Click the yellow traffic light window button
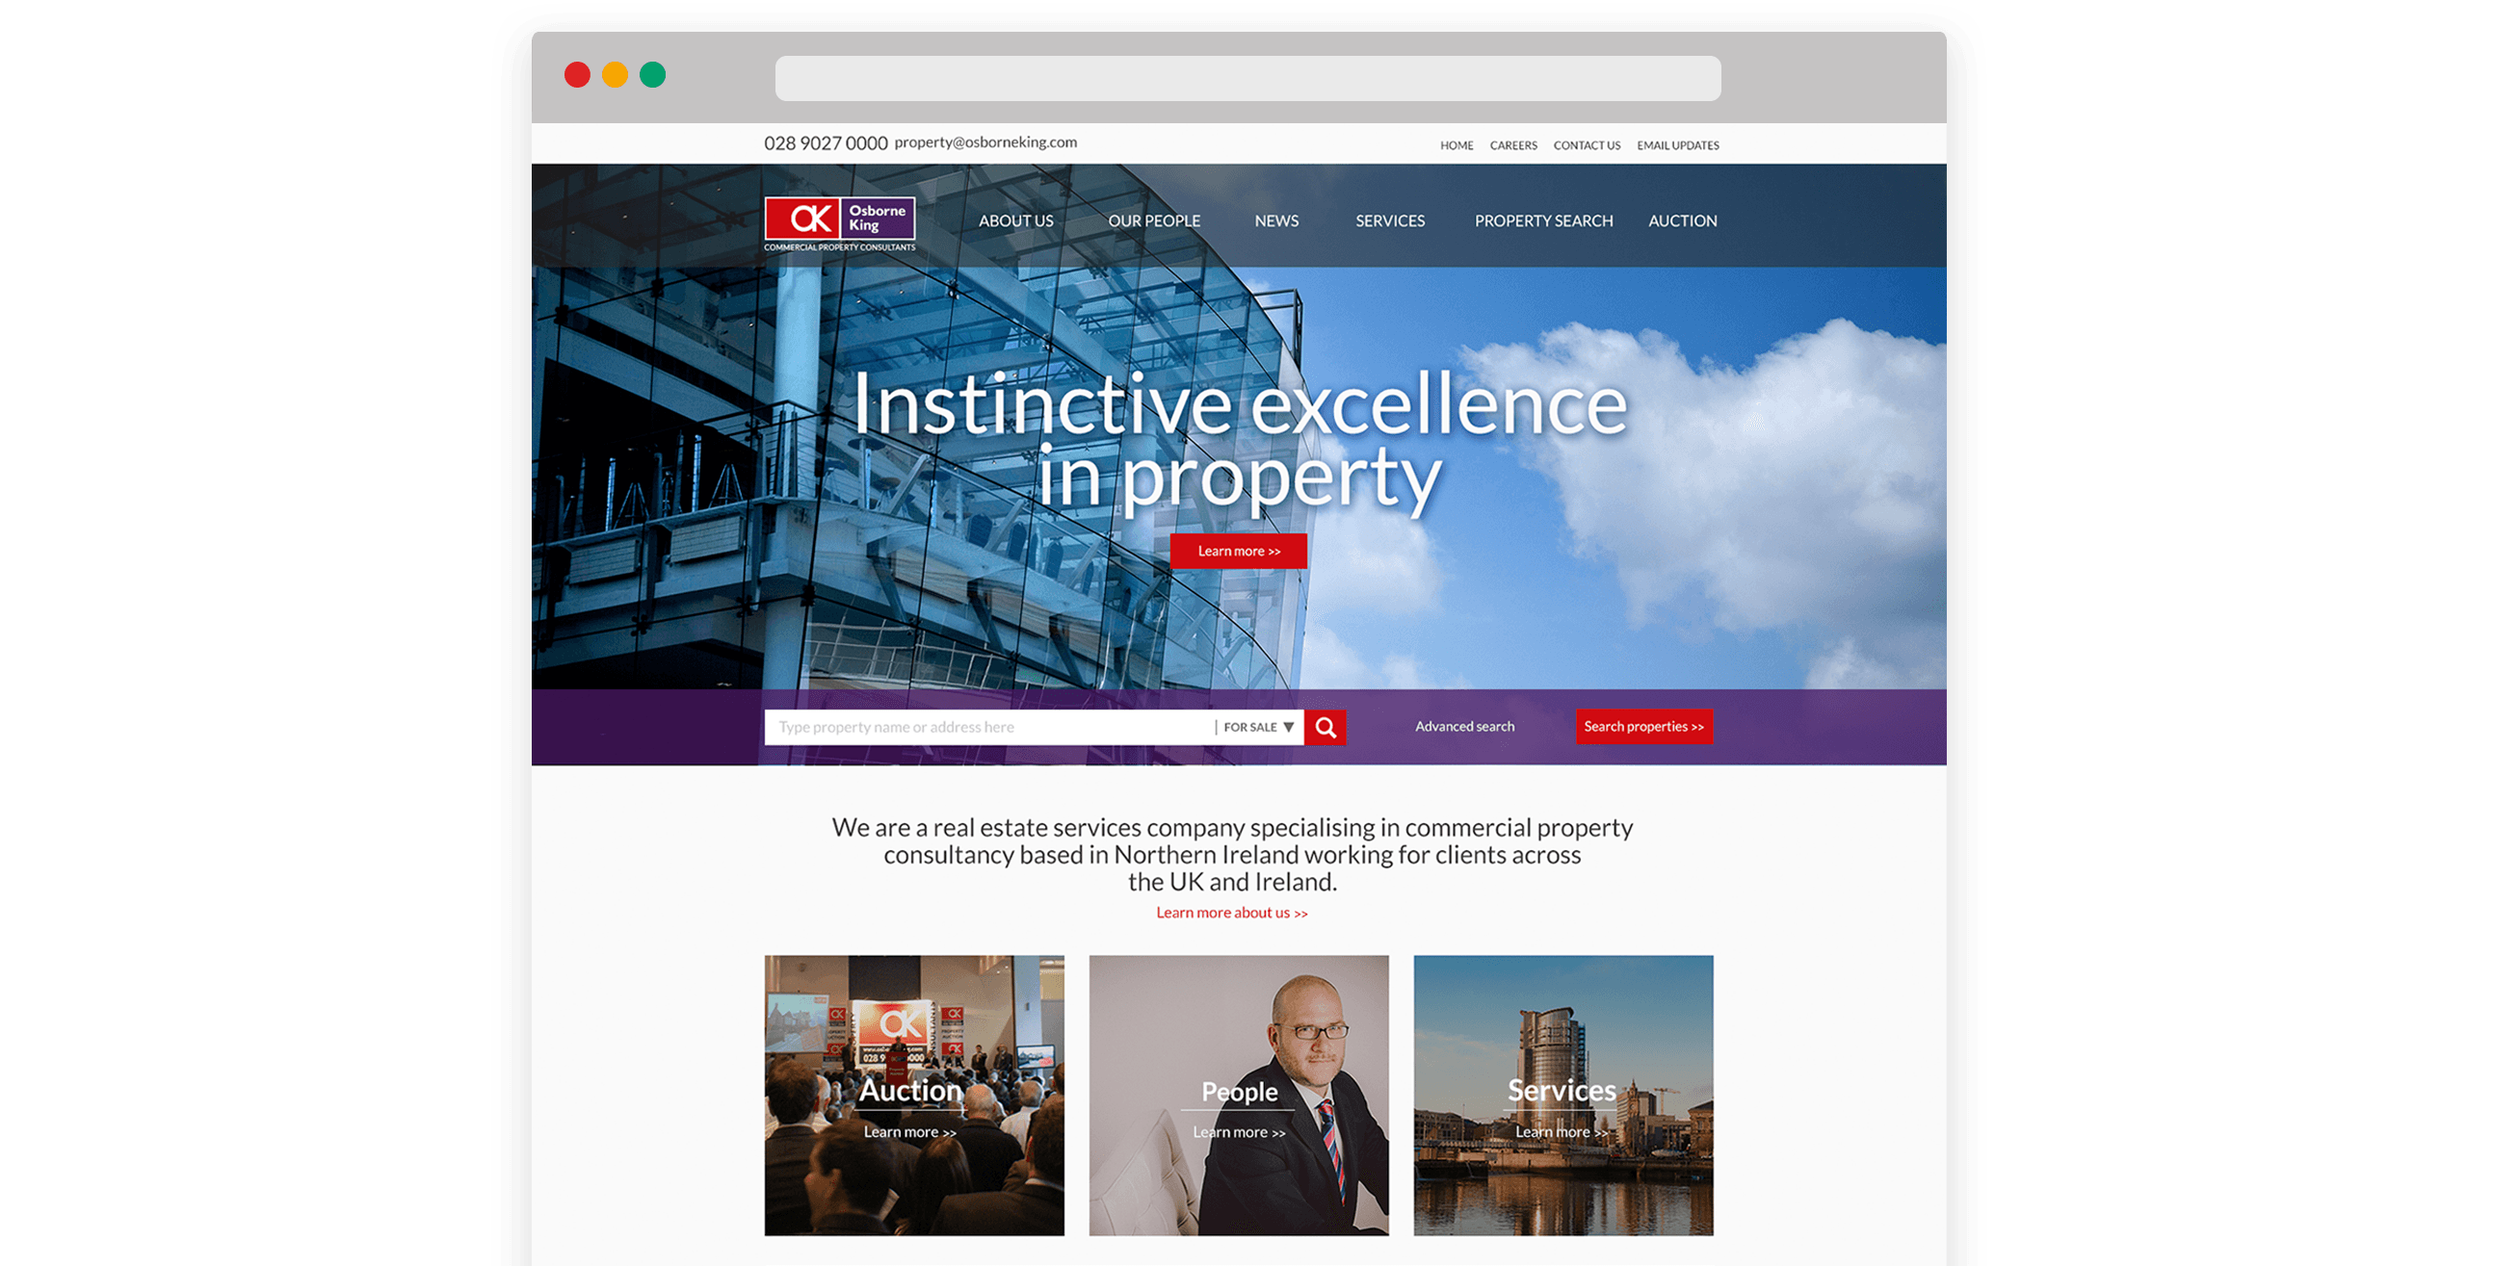The height and width of the screenshot is (1266, 2520). coord(616,74)
